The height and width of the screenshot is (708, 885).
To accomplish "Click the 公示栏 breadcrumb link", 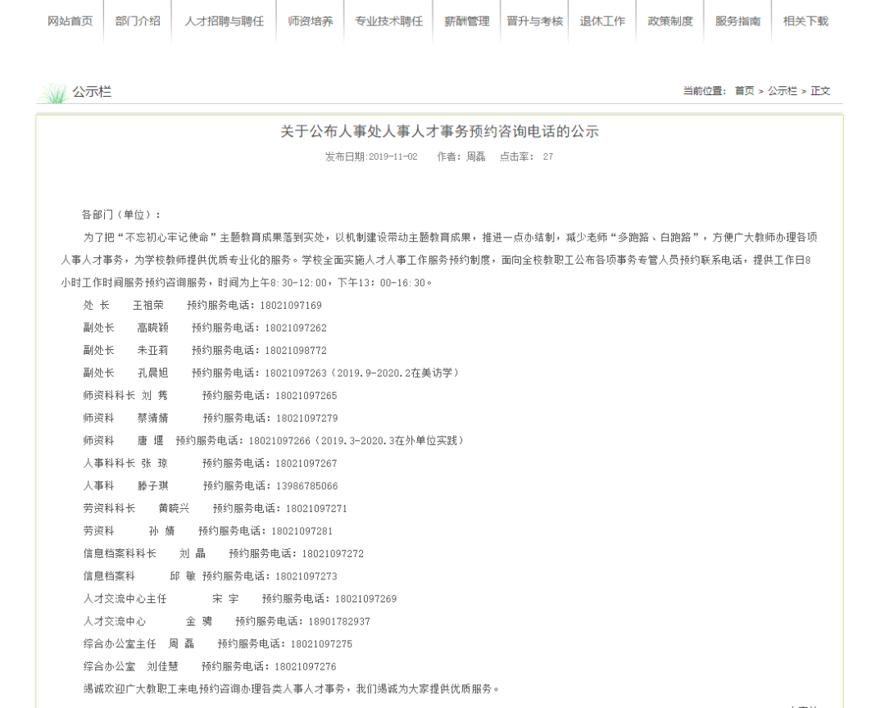I will pyautogui.click(x=783, y=91).
